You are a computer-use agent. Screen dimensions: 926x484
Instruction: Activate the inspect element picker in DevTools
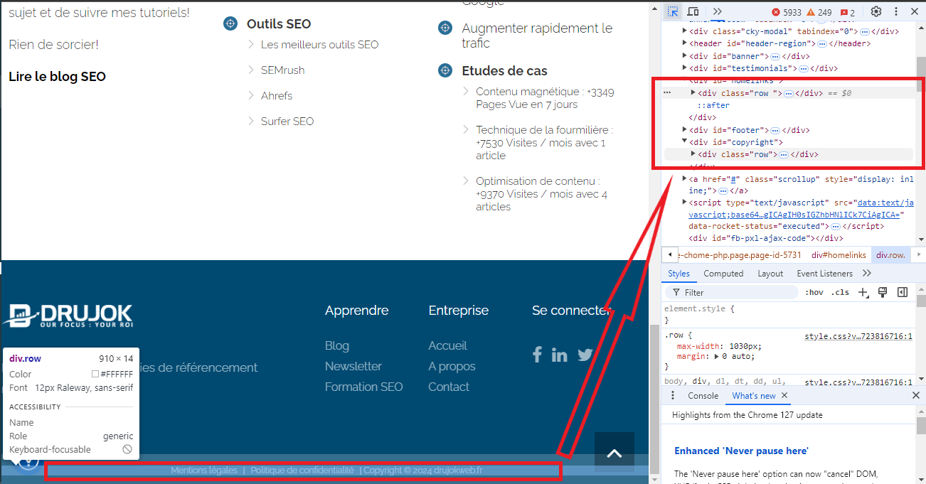673,11
